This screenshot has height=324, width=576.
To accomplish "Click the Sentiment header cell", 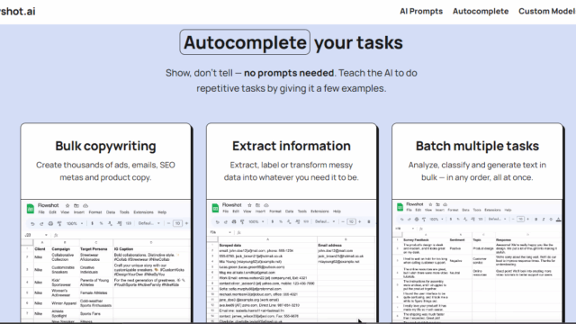I will point(461,240).
